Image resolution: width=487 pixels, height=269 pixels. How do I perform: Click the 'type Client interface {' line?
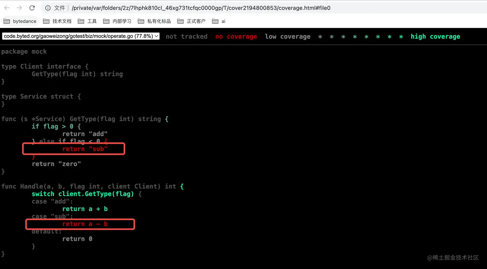coord(45,66)
